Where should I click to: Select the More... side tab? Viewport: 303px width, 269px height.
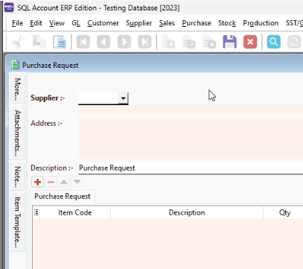click(17, 89)
